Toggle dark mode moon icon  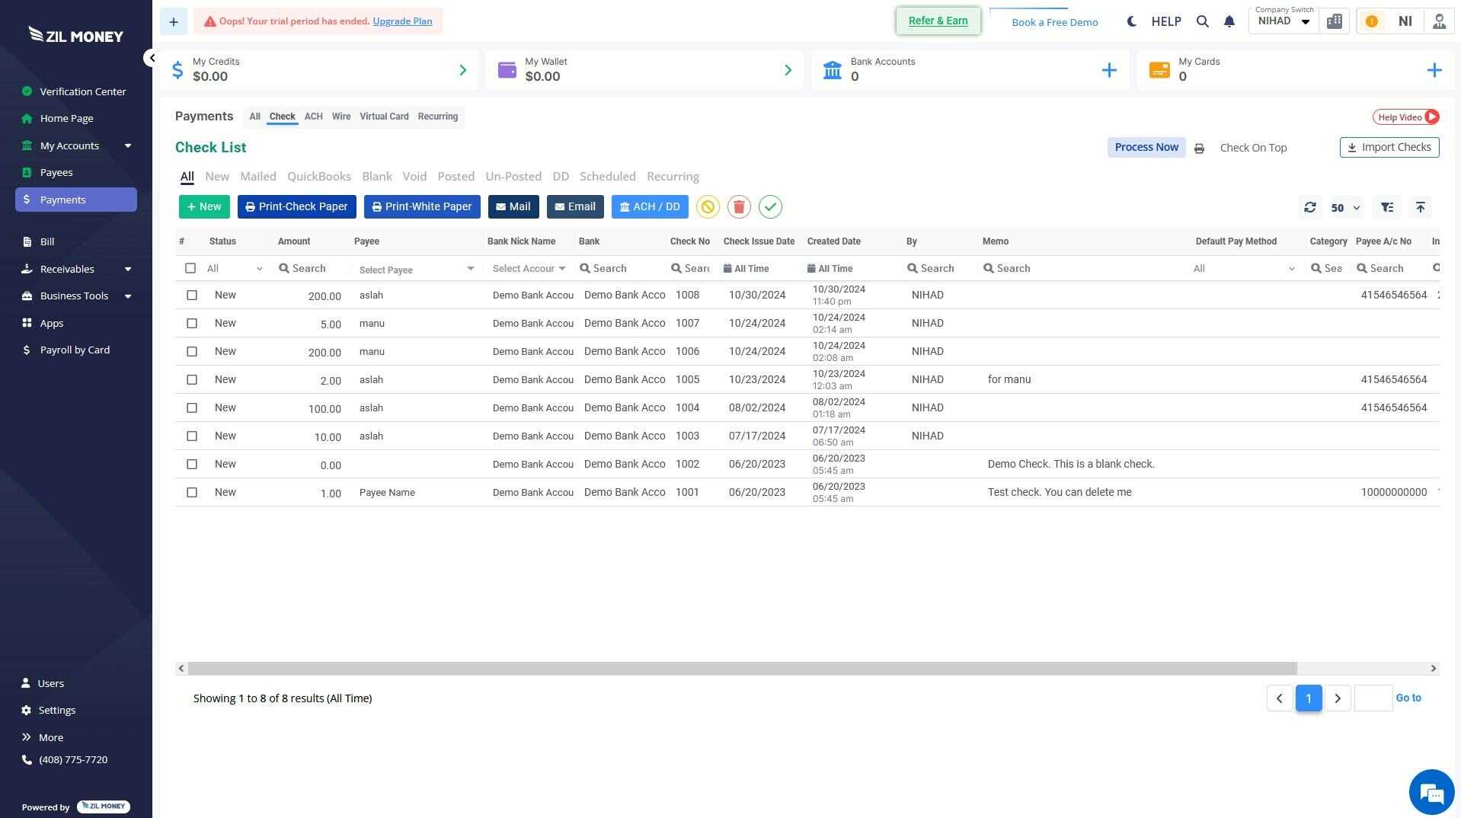[x=1131, y=21]
